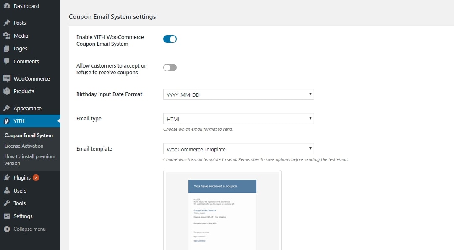Disable YITH WooCommerce Coupon Email System toggle
Screen dimensions: 454x250
[170, 39]
